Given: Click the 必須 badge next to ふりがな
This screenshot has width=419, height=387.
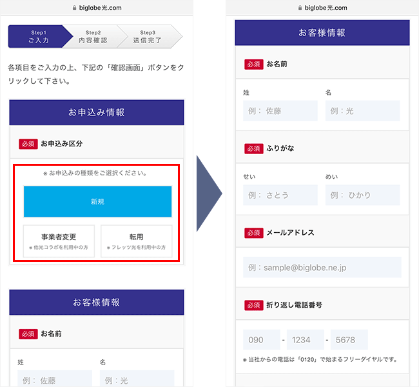Looking at the screenshot, I should 254,148.
